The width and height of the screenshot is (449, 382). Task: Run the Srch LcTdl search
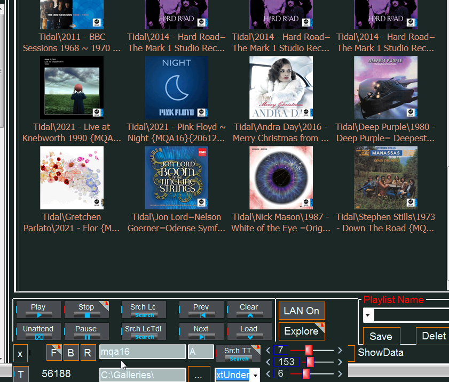pos(144,331)
